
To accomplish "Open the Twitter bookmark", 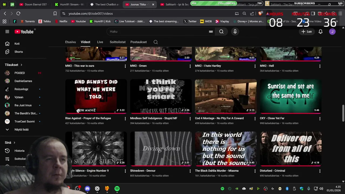I will 190,21.
